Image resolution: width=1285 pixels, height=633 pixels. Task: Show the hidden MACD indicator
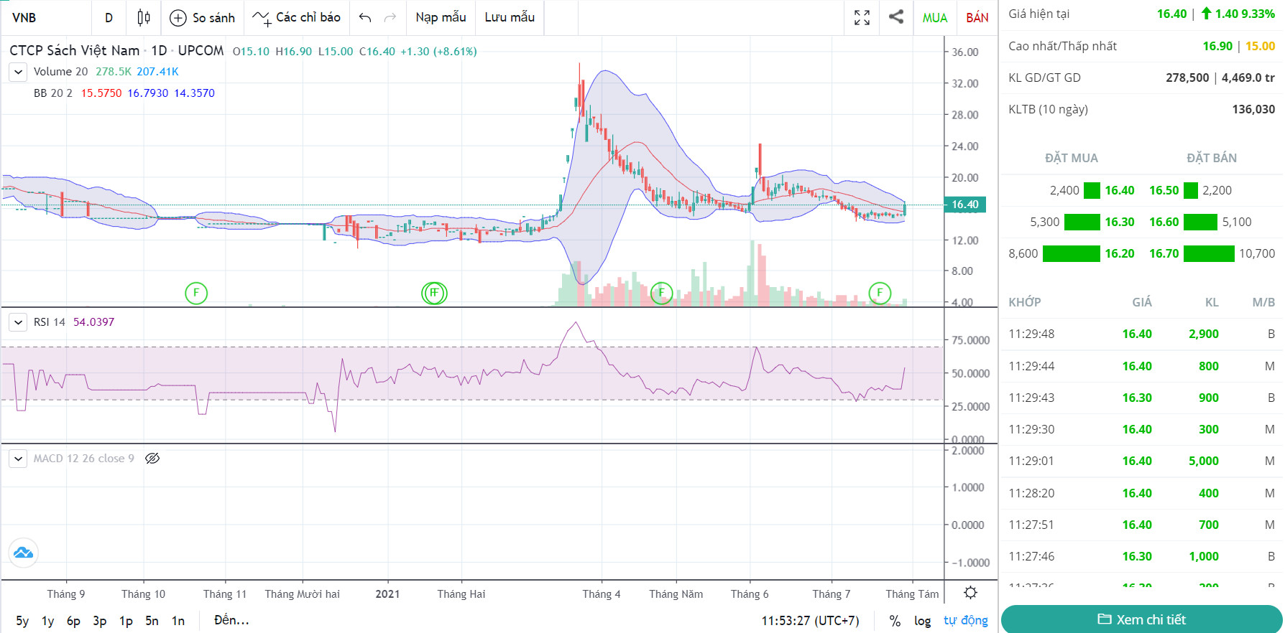[152, 459]
